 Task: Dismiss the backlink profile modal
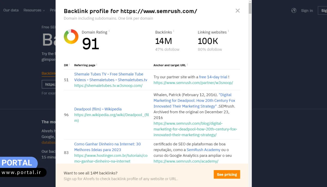pos(238,11)
